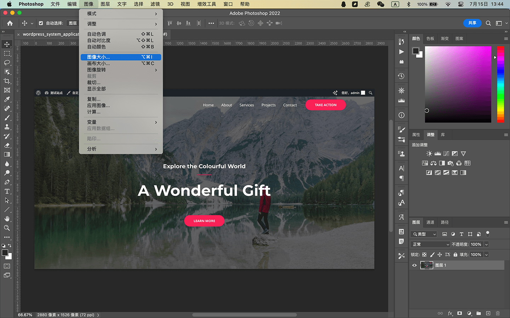The width and height of the screenshot is (510, 318).
Task: Open the blend mode 正常 dropdown
Action: pos(431,244)
